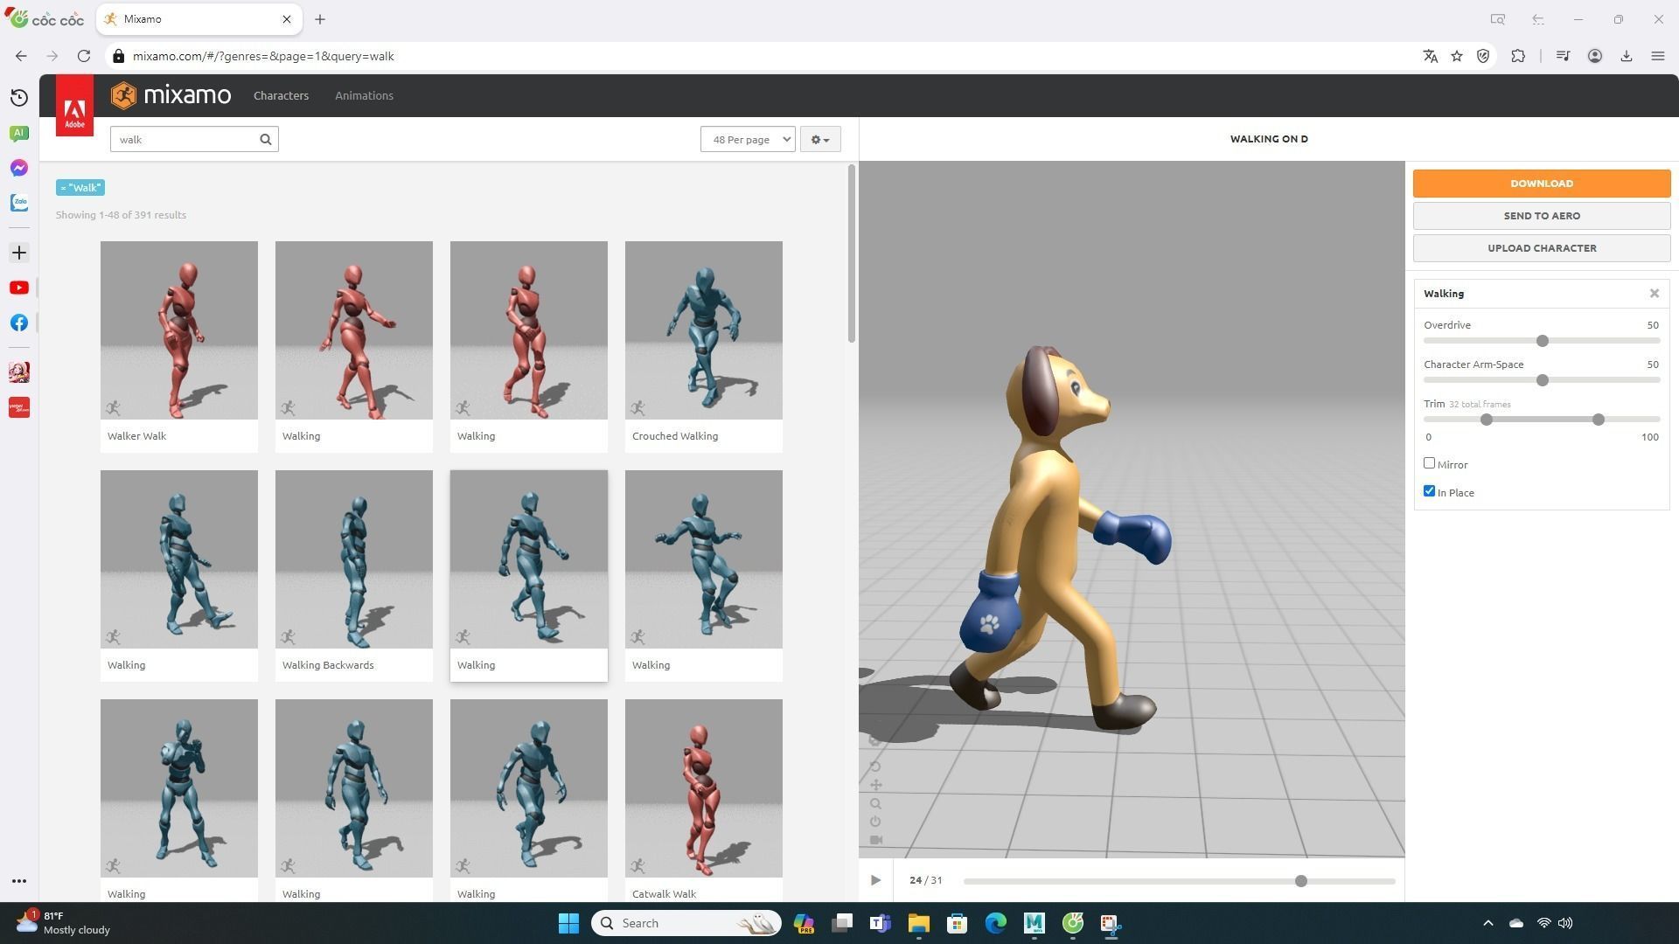The width and height of the screenshot is (1679, 944).
Task: Click the Adobe logo badge
Action: (75, 106)
